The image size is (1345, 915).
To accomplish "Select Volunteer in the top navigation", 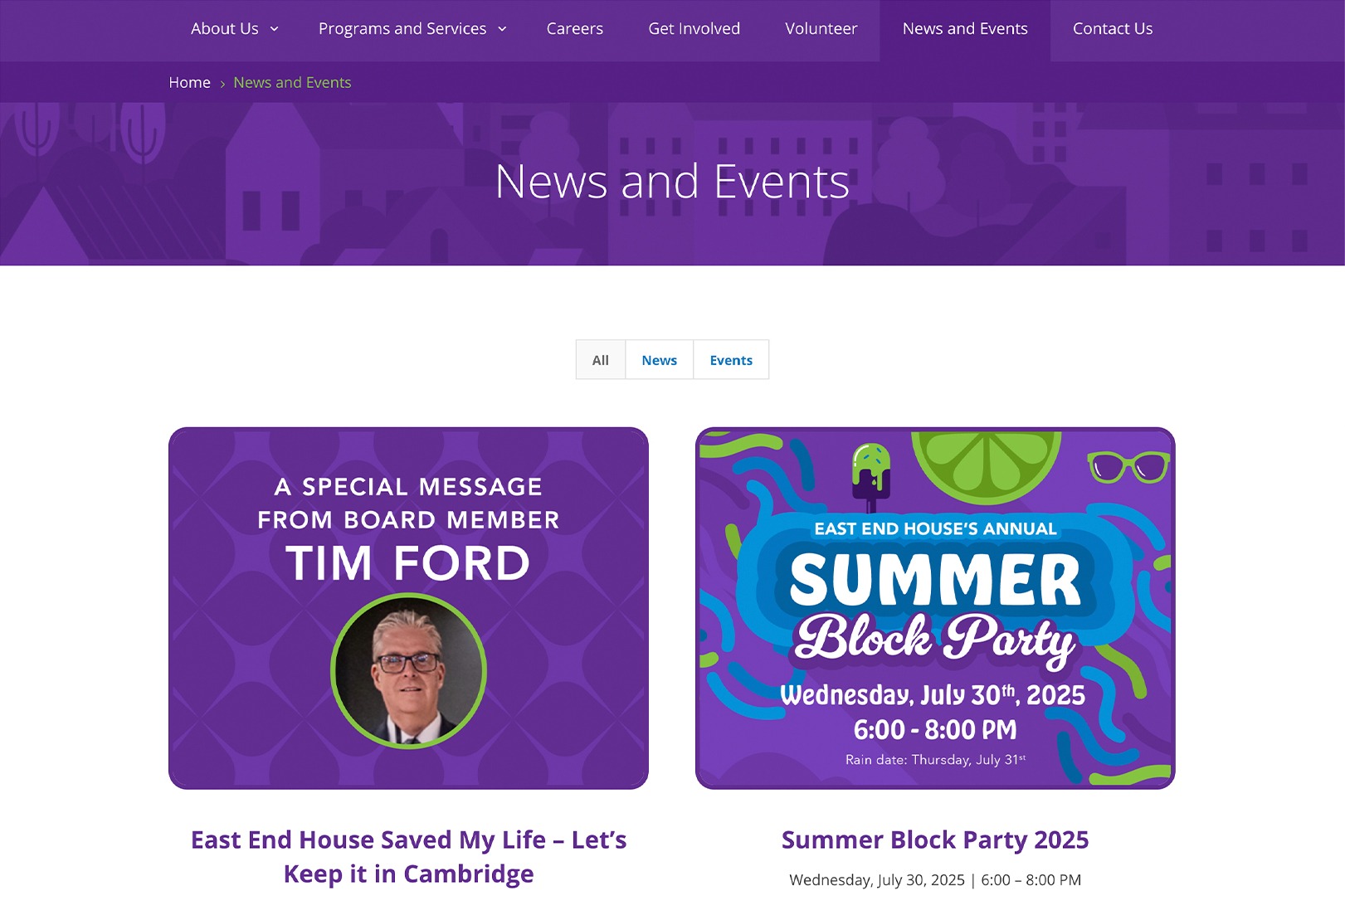I will tap(821, 29).
